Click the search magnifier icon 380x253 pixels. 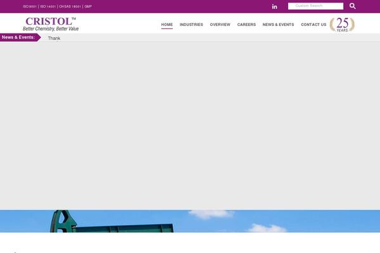(x=353, y=6)
